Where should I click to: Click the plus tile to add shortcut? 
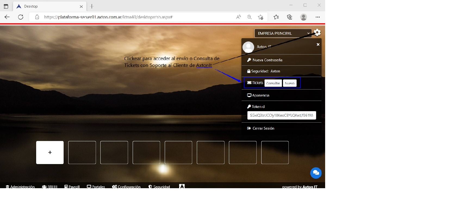(50, 152)
